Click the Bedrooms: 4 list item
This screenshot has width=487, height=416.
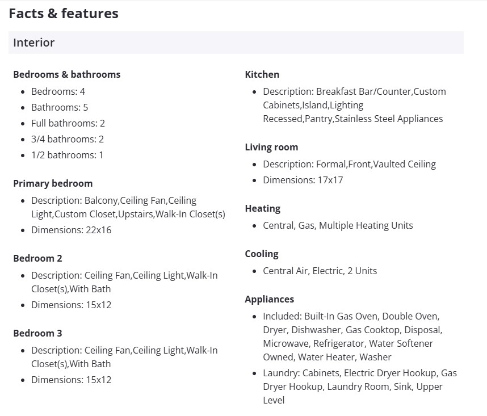pyautogui.click(x=58, y=91)
